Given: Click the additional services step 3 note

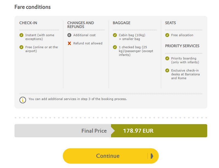Looking at the screenshot, I should click(78, 99).
